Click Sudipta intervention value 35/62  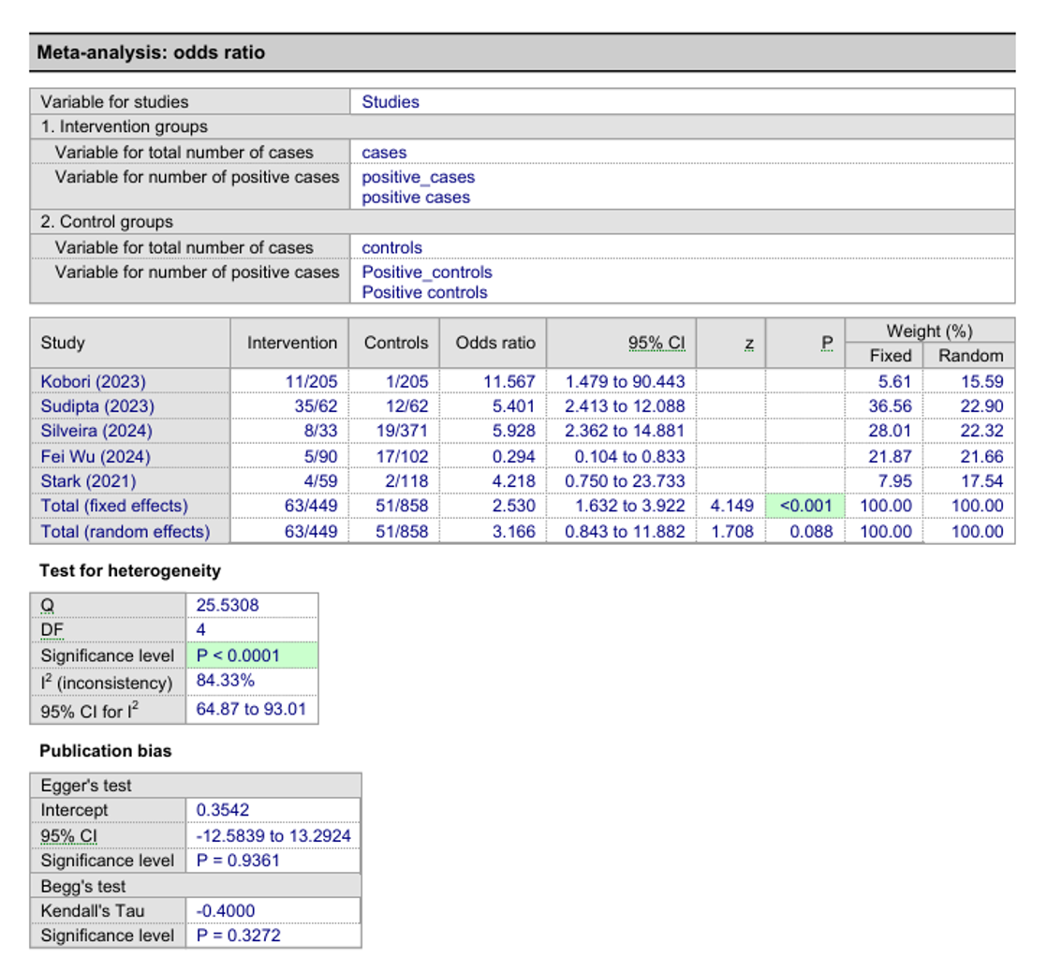316,405
